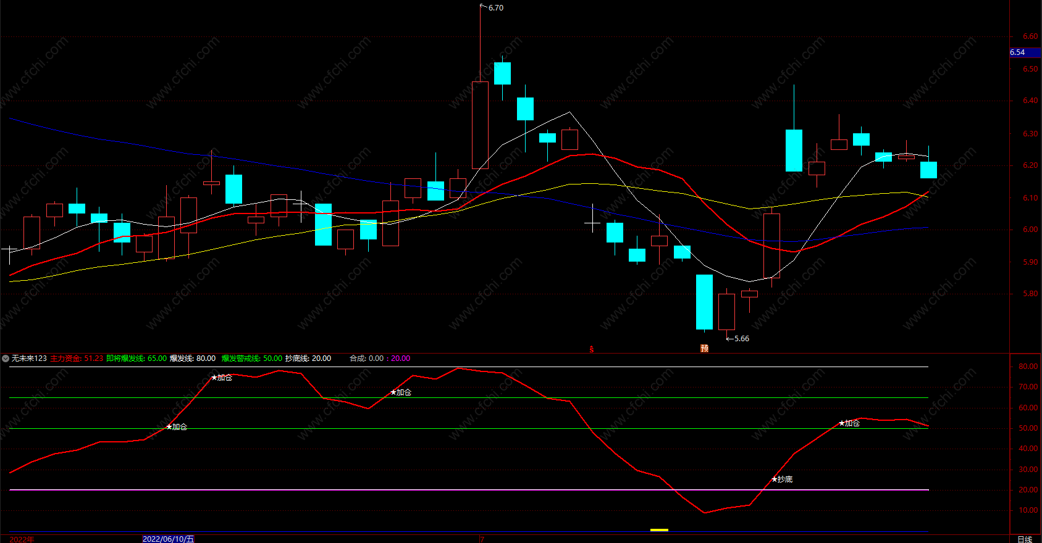Click the 2022/06/10/五 date label
The image size is (1042, 543).
[x=169, y=539]
